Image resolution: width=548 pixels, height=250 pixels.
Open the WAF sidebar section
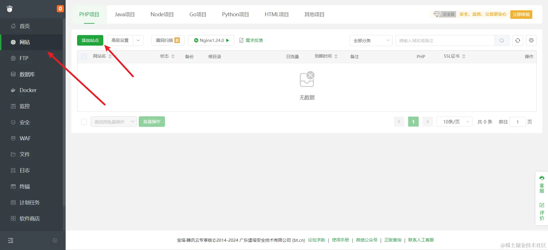[x=31, y=138]
